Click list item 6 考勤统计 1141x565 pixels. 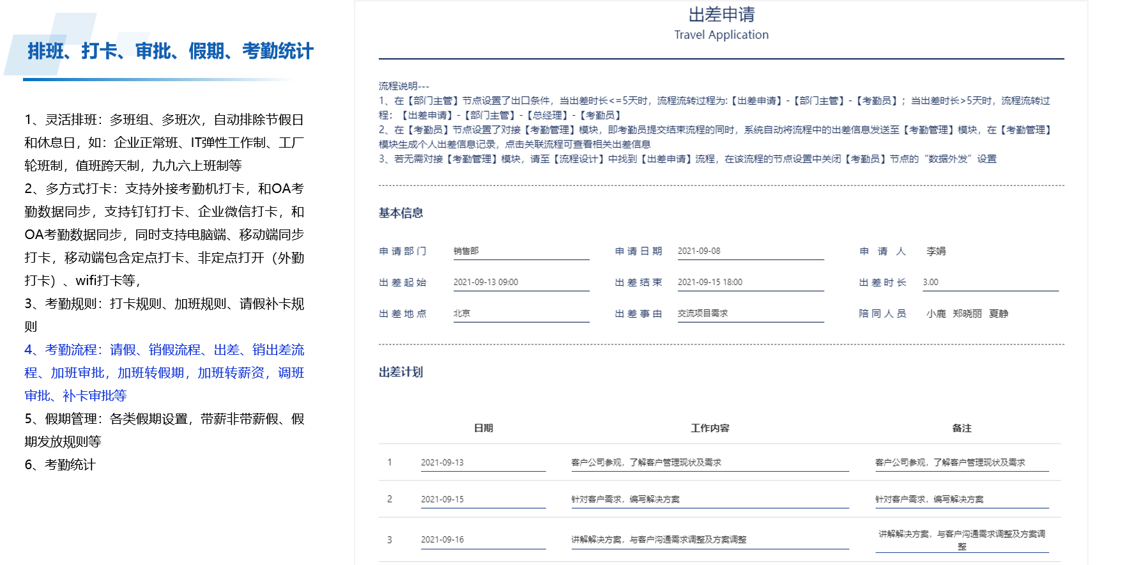pyautogui.click(x=60, y=465)
